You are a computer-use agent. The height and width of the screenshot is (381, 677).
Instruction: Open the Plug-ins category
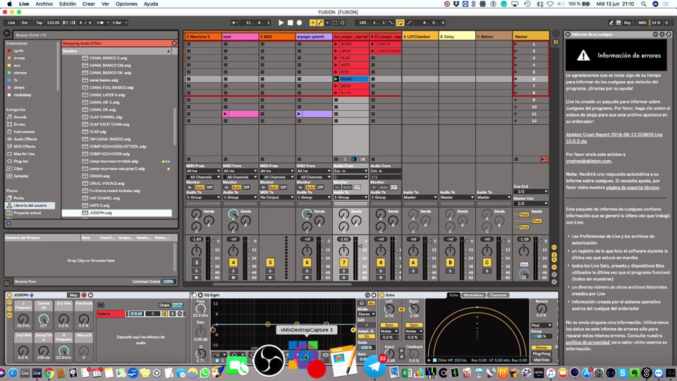coord(20,161)
